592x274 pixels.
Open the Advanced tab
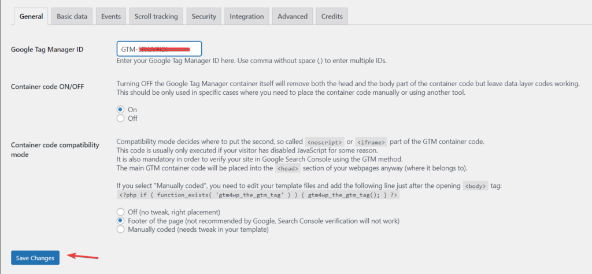[x=292, y=16]
